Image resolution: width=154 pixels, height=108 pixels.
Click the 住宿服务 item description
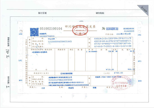pyautogui.click(x=40, y=52)
